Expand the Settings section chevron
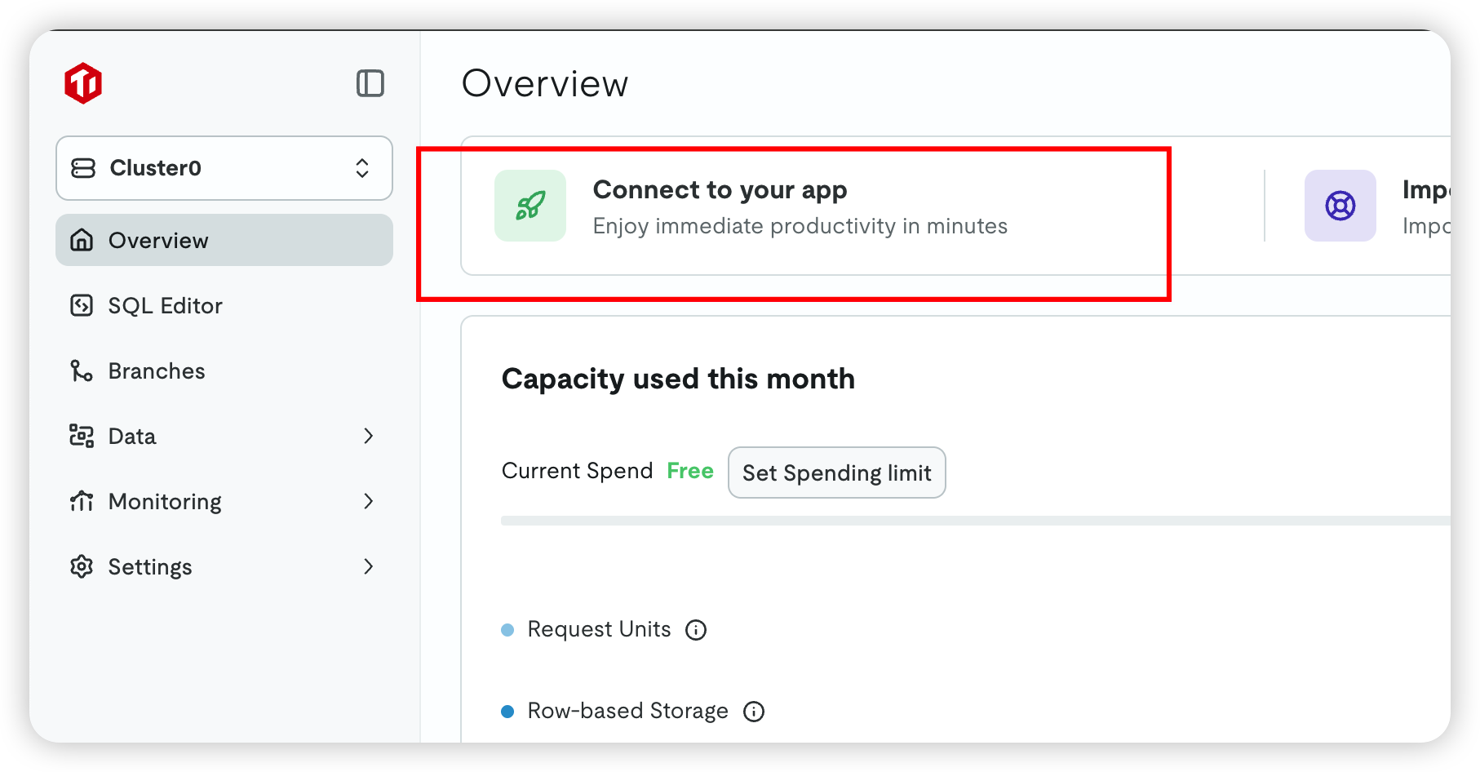The height and width of the screenshot is (772, 1480). pos(369,566)
